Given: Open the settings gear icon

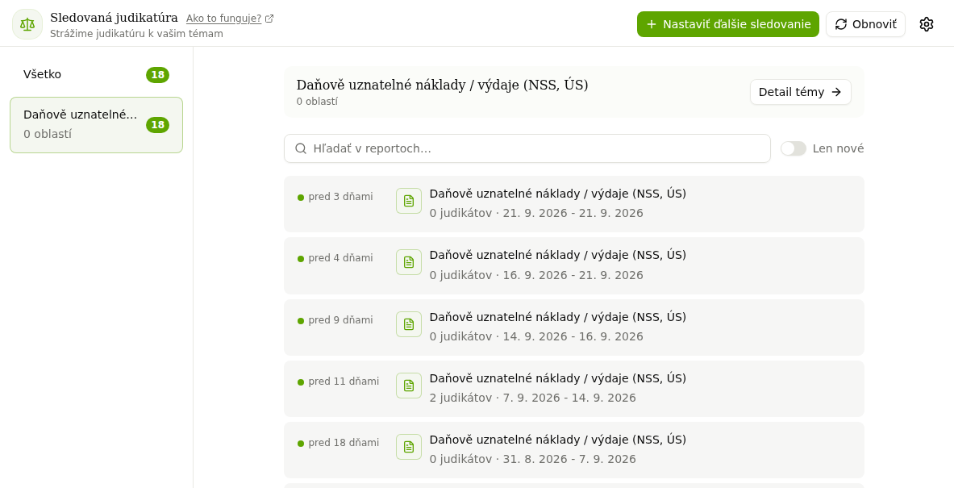Looking at the screenshot, I should 926,24.
